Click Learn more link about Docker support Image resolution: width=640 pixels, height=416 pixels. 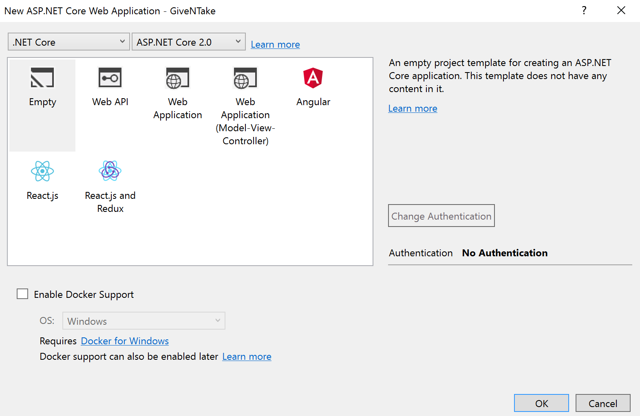point(247,357)
